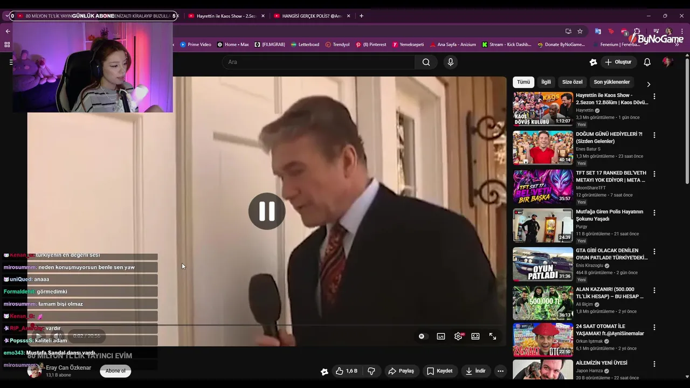690x388 pixels.
Task: Mute the video with the speaker icon
Action: coord(57,336)
